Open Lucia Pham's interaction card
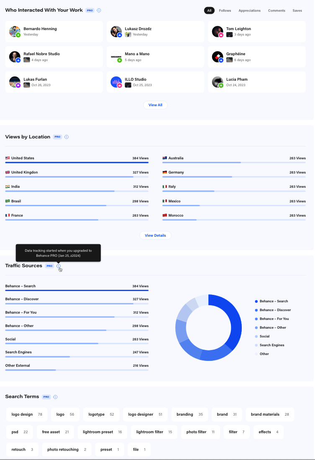The width and height of the screenshot is (315, 460). (x=256, y=82)
